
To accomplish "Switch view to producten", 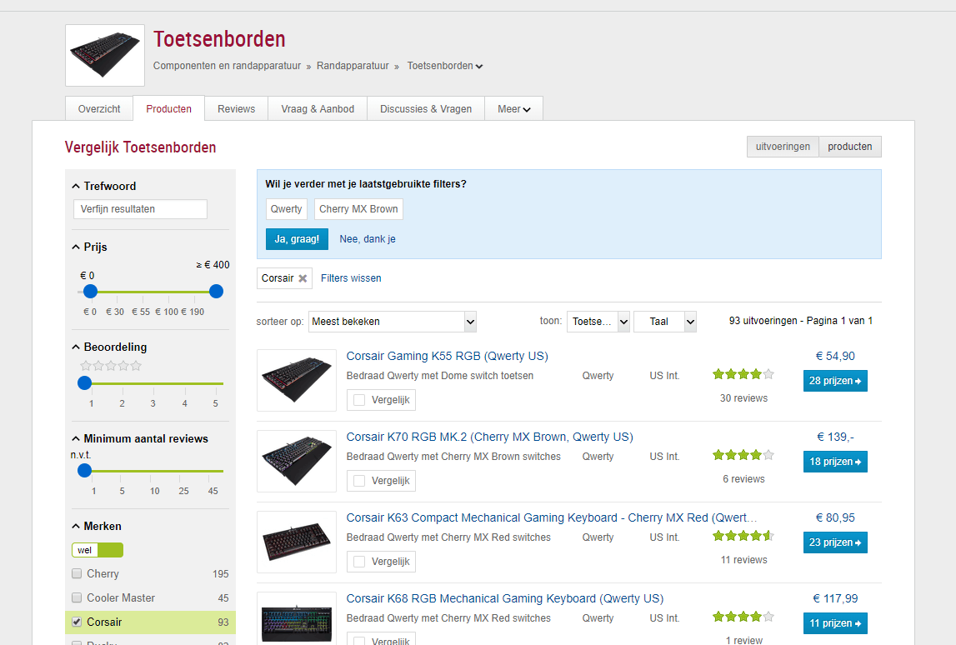I will point(850,147).
